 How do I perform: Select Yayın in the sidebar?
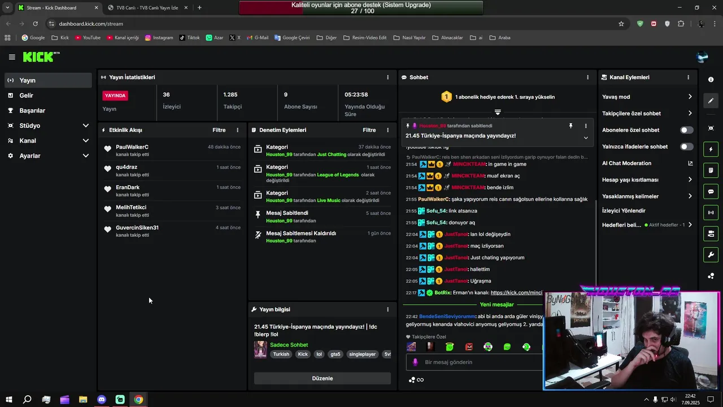coord(48,80)
